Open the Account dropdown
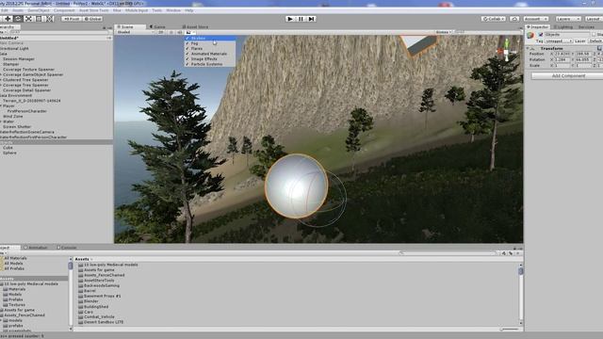Screen dimensions: 603x339 coord(535,19)
